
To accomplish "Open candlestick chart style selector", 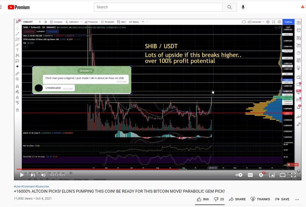I will (x=46, y=22).
